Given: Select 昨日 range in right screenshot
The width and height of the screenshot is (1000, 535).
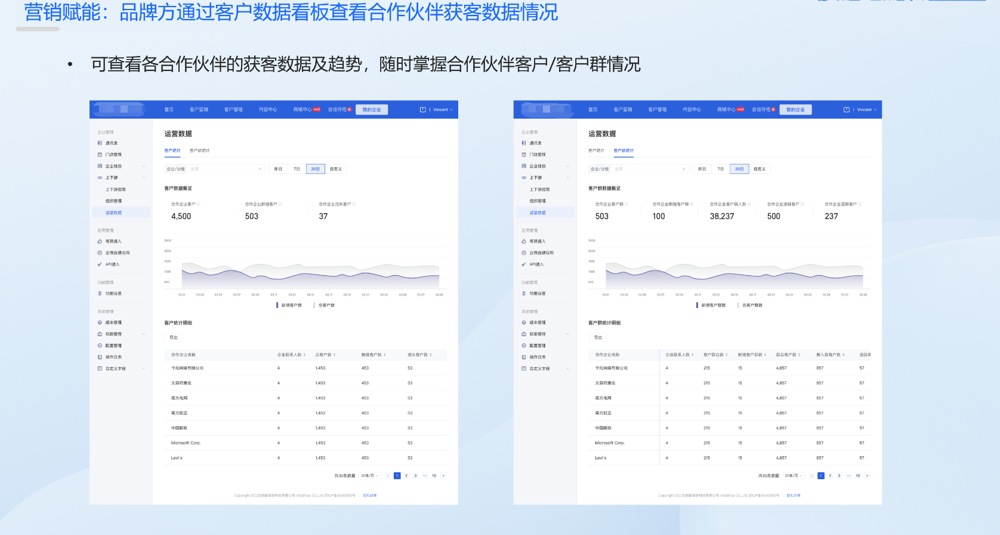Looking at the screenshot, I should (x=702, y=169).
